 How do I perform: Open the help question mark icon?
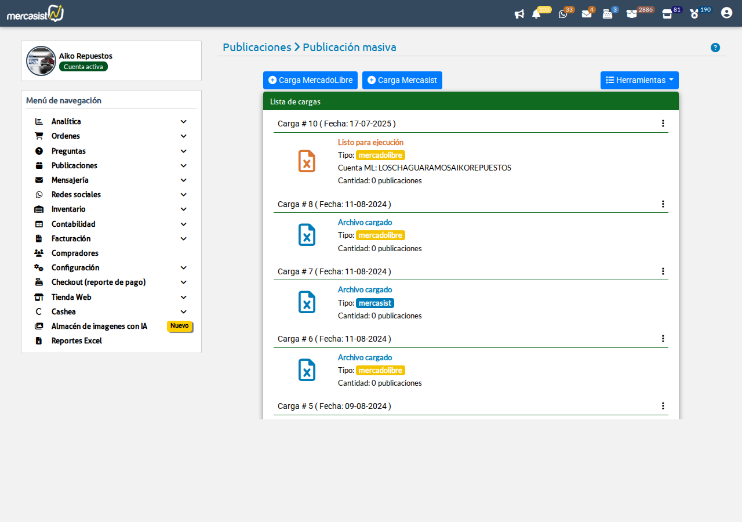point(715,48)
